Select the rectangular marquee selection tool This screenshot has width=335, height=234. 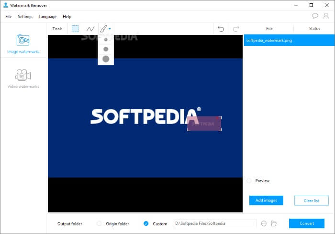(75, 29)
